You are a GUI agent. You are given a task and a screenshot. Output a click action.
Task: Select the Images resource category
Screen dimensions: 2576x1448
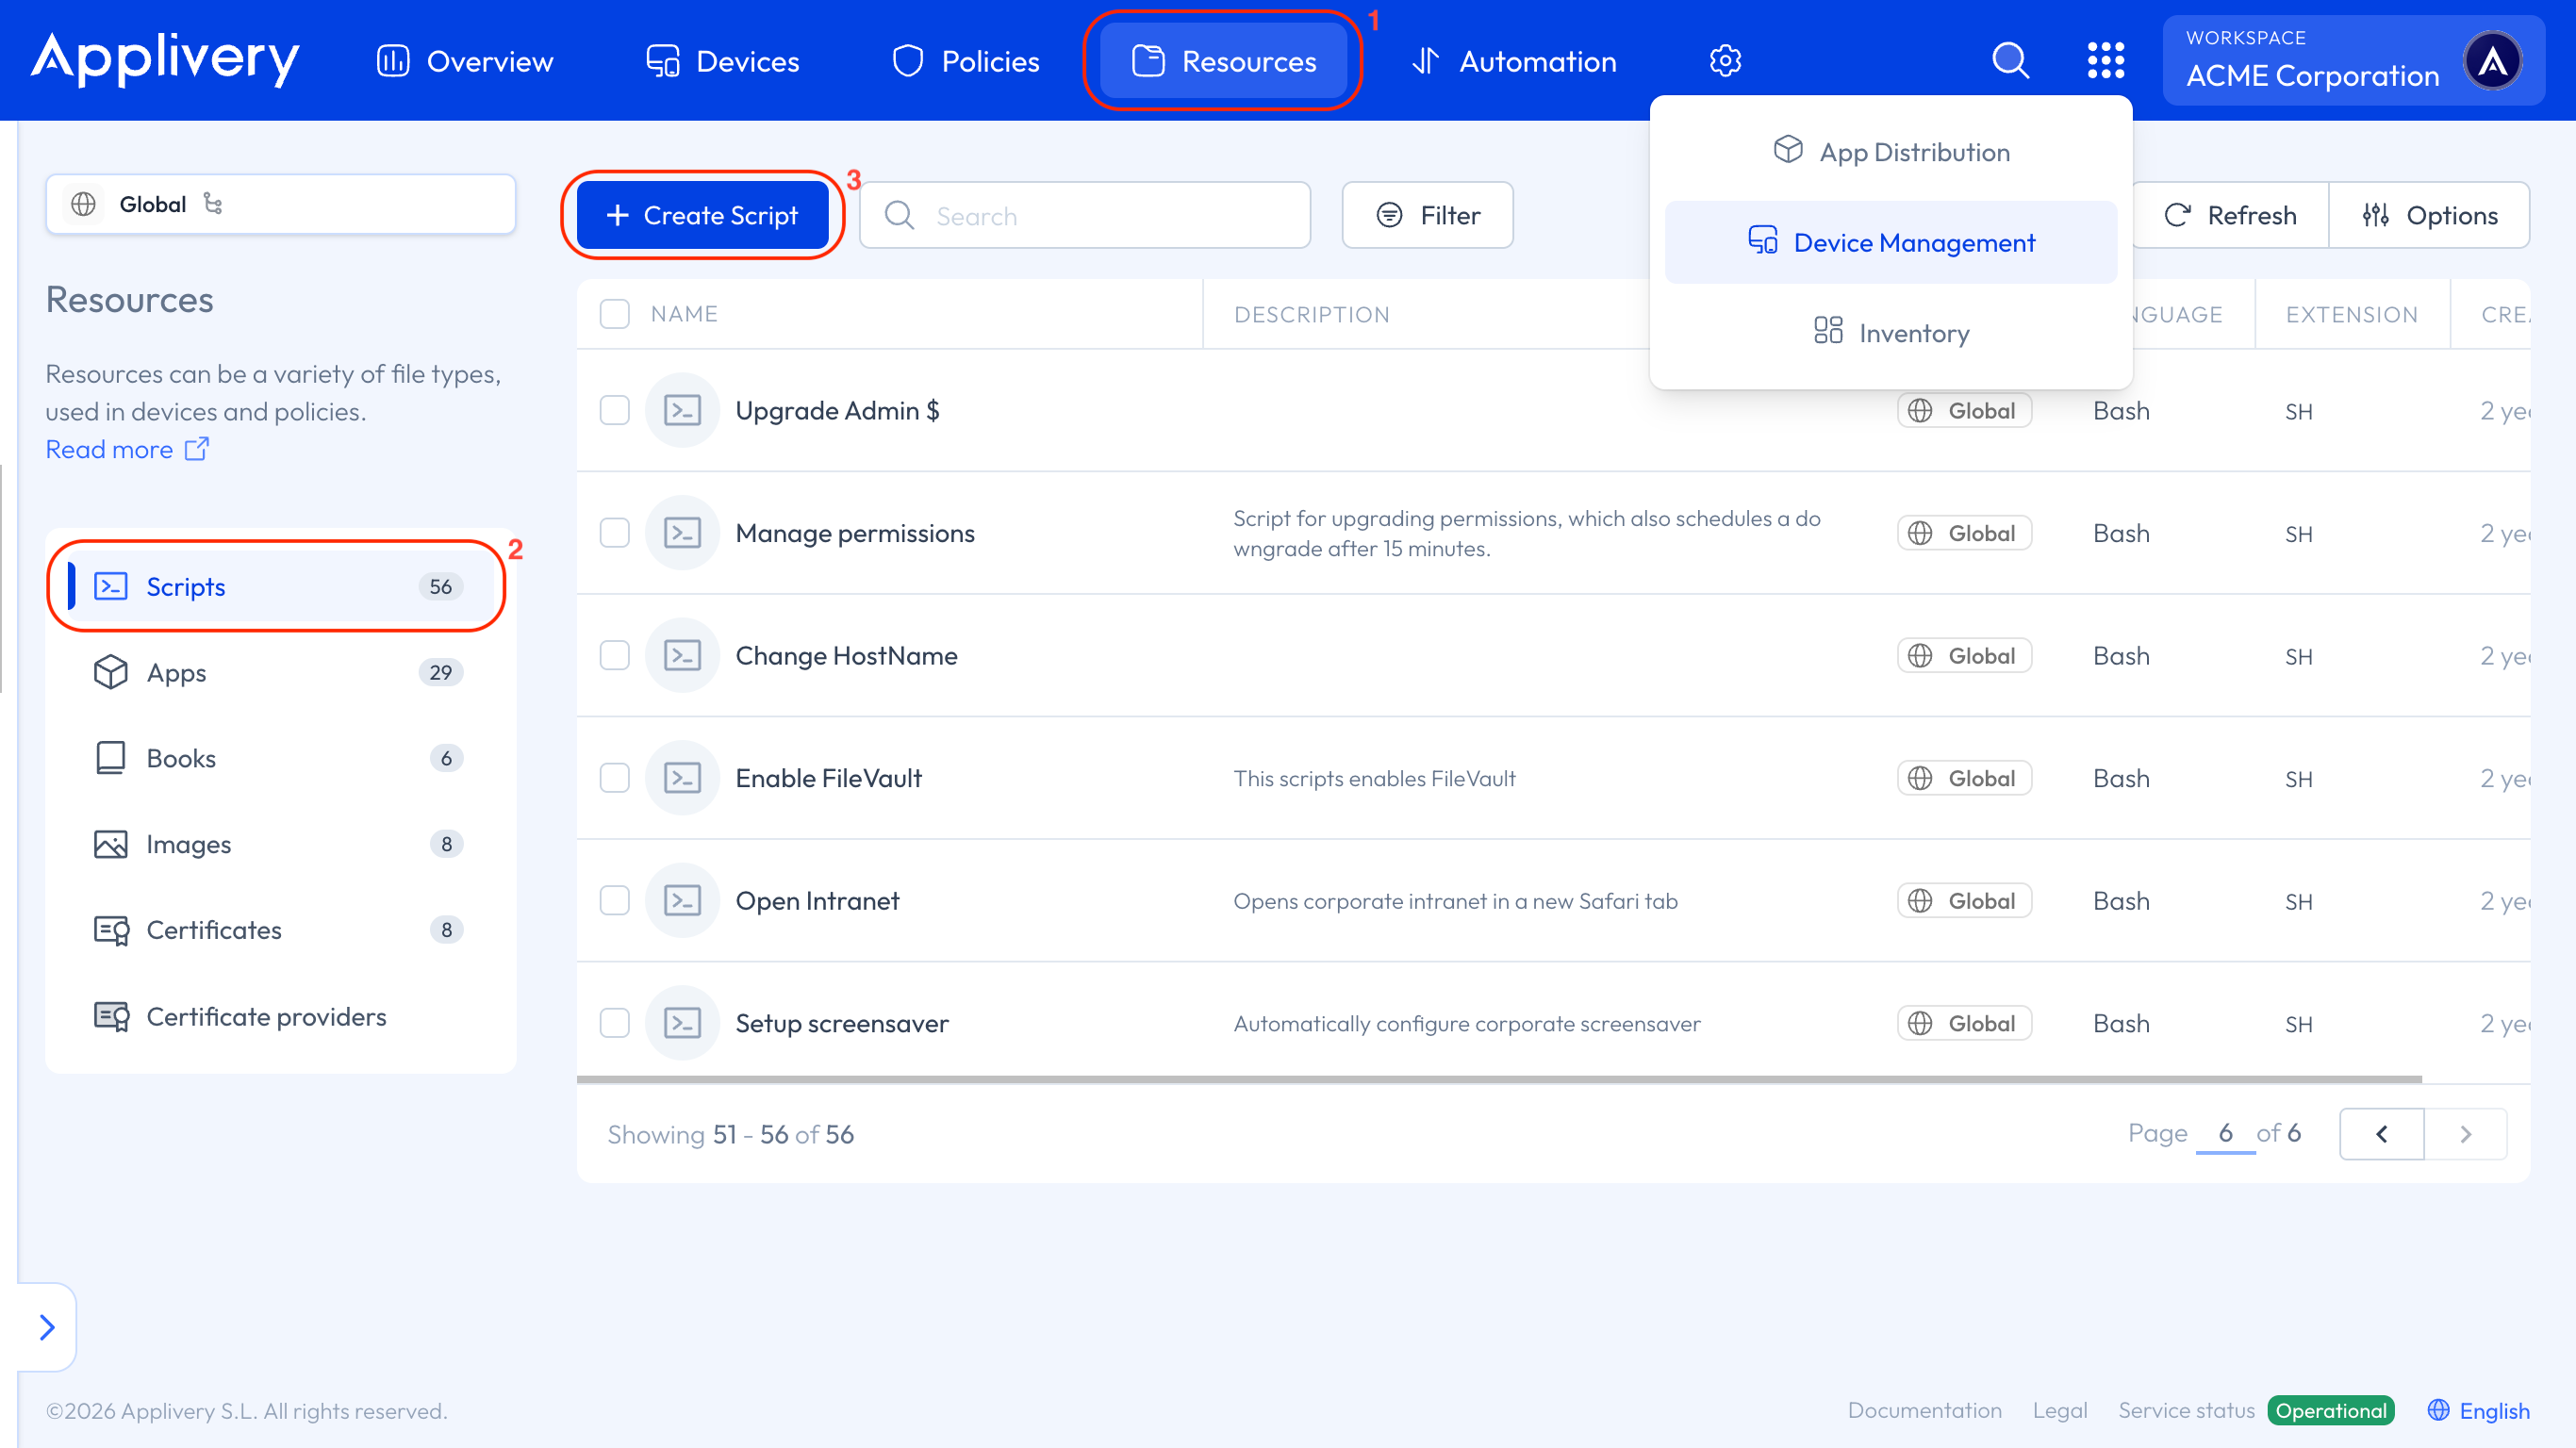(188, 844)
